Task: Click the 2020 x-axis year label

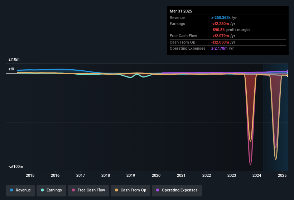Action: (156, 175)
